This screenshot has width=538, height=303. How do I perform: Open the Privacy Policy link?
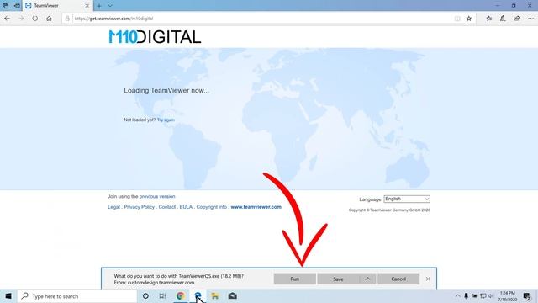click(x=140, y=207)
